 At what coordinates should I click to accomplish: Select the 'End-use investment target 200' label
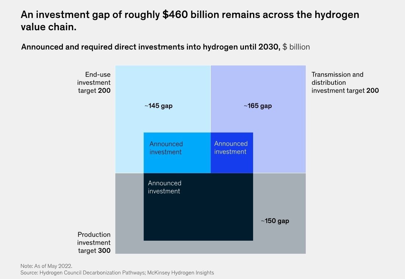click(94, 83)
